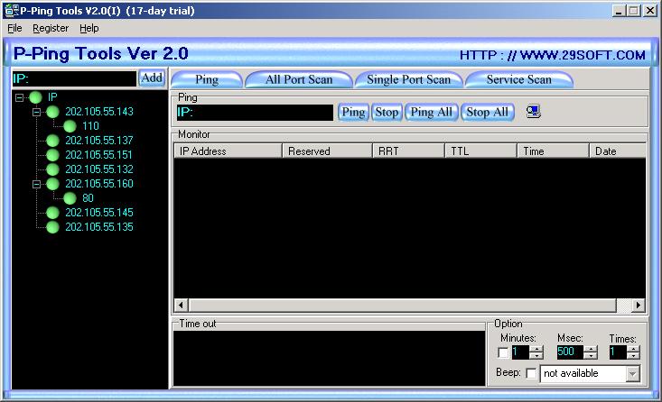
Task: Select 202.105.55.132 in the tree
Action: [x=99, y=169]
